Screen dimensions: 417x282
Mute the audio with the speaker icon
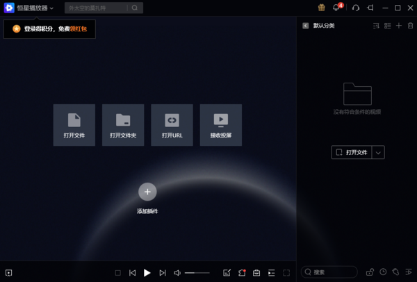point(177,273)
